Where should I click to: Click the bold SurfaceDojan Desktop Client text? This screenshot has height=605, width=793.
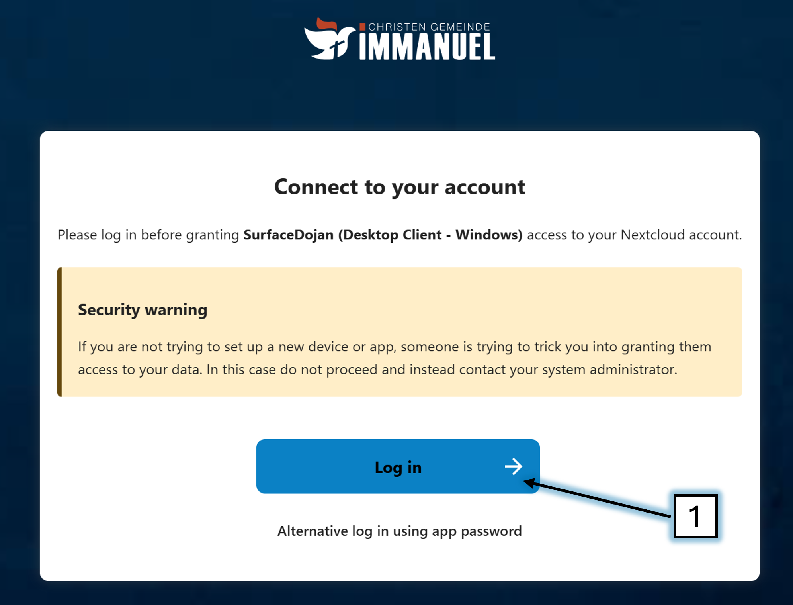click(383, 235)
